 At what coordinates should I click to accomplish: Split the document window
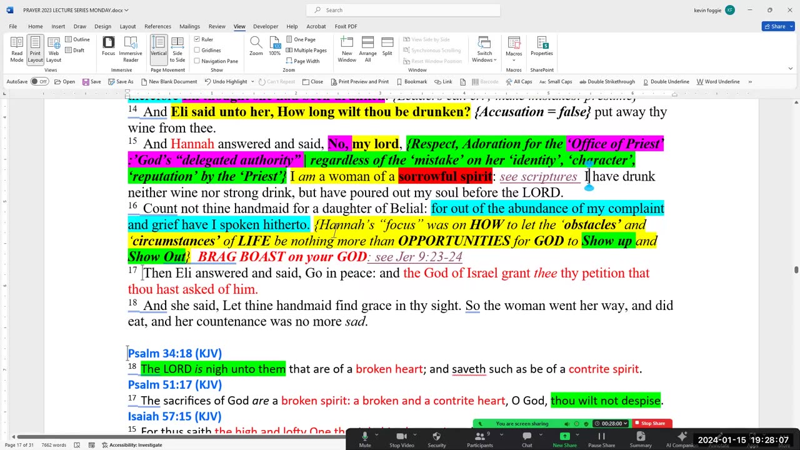coord(387,47)
